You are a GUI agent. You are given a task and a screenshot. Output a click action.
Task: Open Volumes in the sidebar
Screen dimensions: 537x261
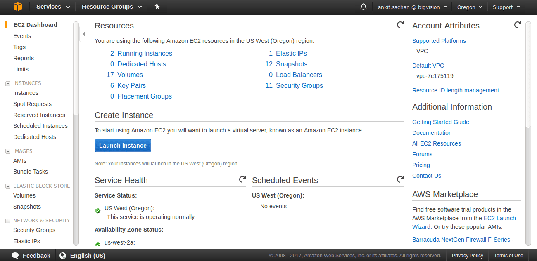pyautogui.click(x=24, y=195)
